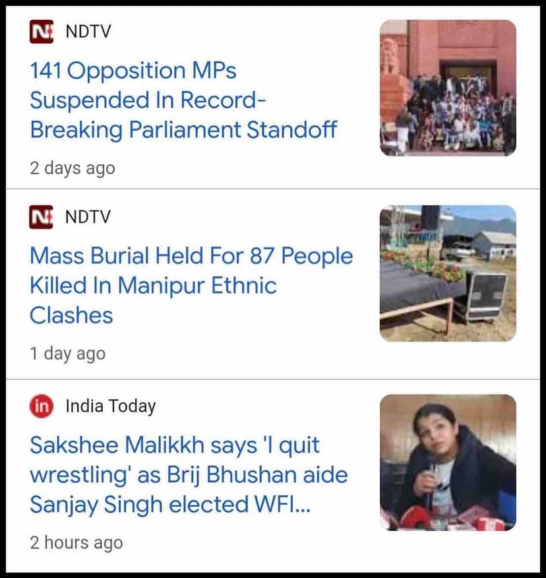Screen dimensions: 546x578
Task: Click NDTV source name on the first article
Action: click(88, 32)
